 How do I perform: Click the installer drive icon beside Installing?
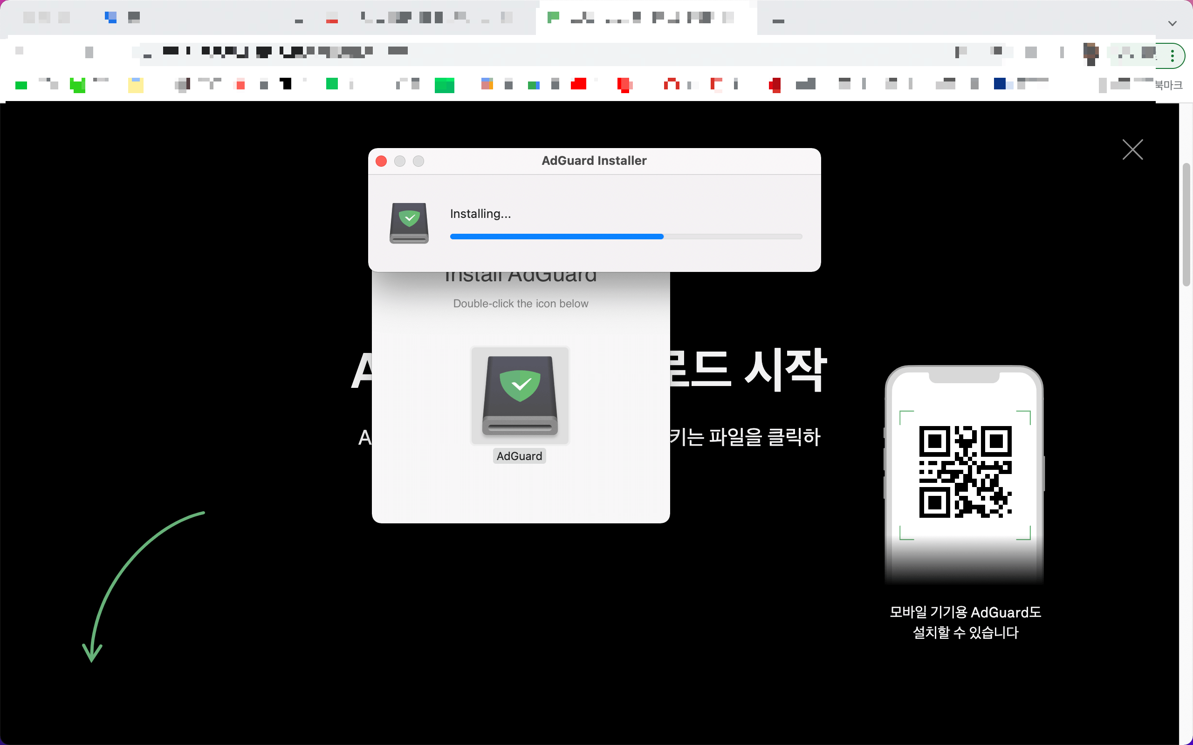coord(409,223)
